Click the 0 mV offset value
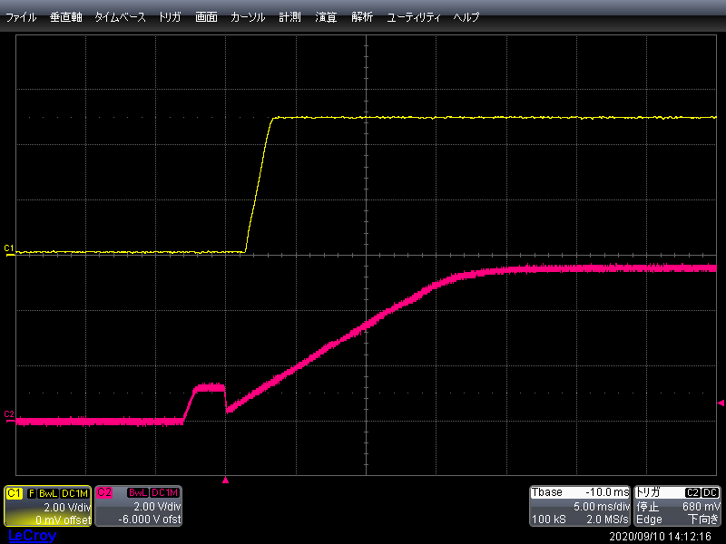The height and width of the screenshot is (544, 726). pyautogui.click(x=63, y=520)
